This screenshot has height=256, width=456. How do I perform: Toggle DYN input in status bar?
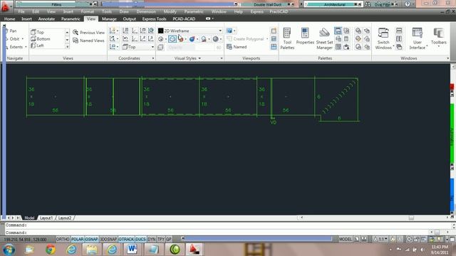tap(152, 239)
